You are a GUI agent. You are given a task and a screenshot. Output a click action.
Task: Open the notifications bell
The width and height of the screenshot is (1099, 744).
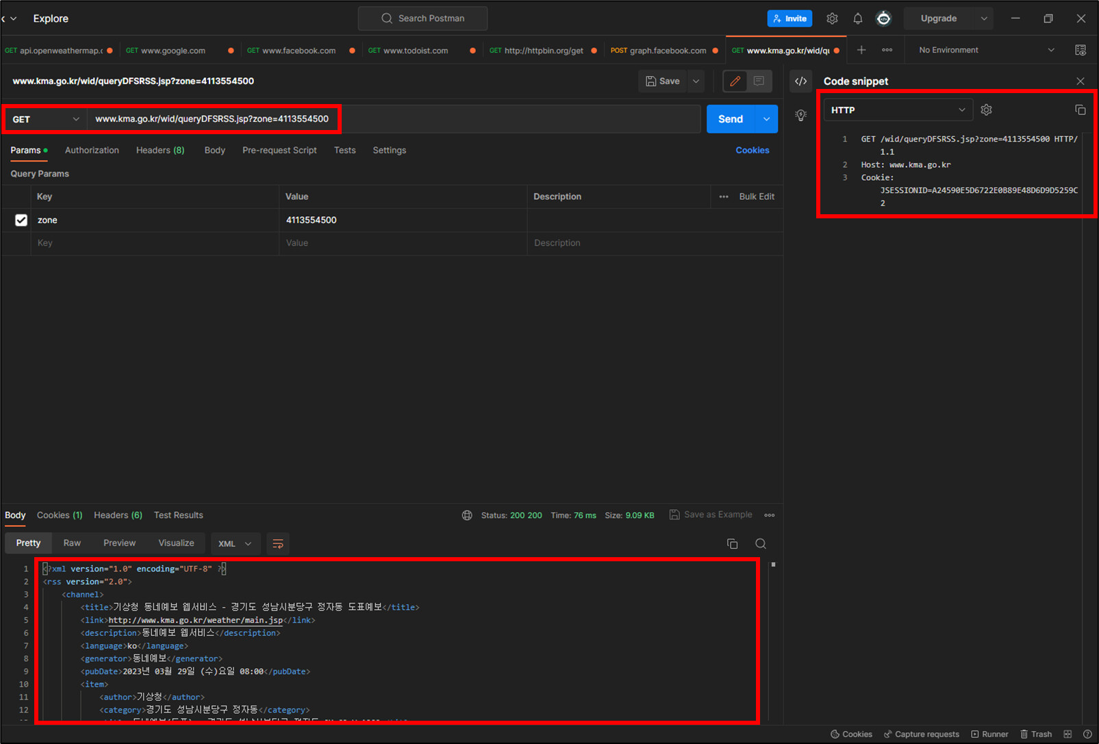858,18
